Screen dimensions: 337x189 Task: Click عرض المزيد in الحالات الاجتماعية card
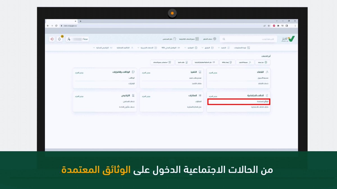point(213,96)
